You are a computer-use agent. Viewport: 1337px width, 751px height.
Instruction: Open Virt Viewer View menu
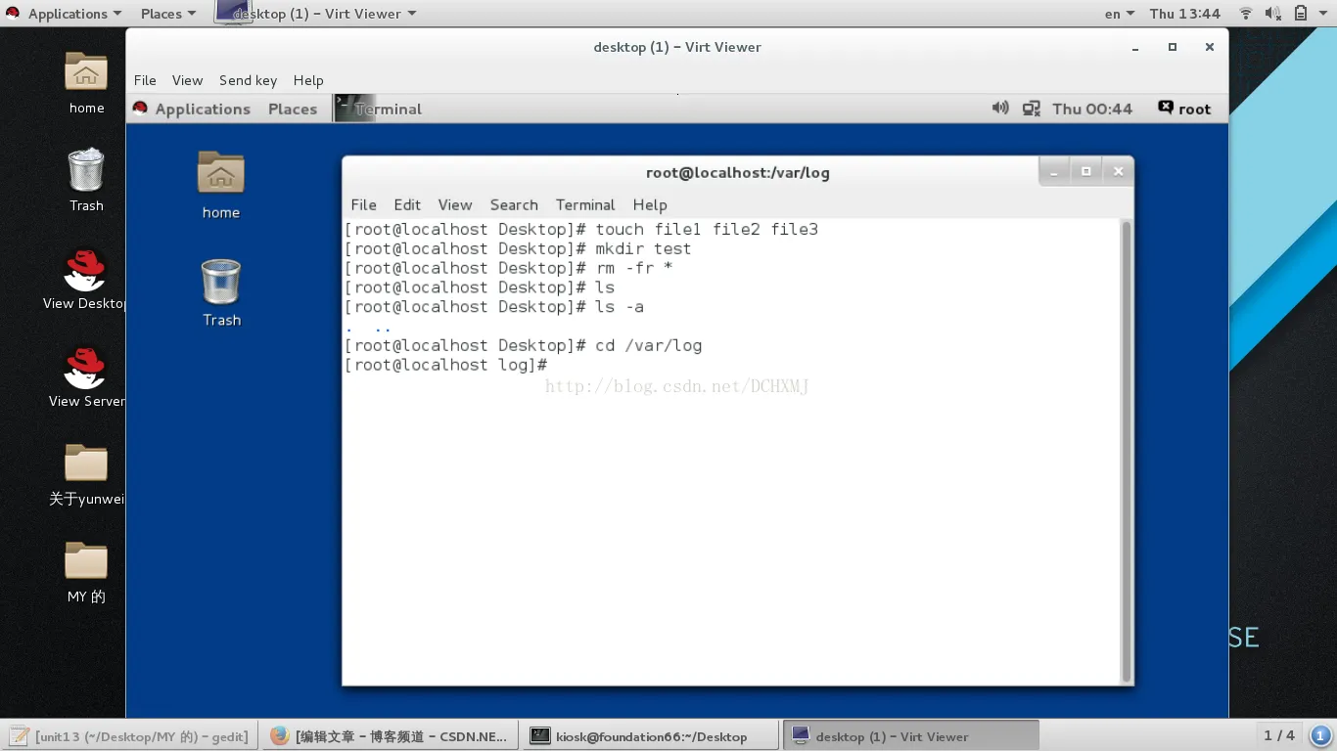[x=187, y=80]
